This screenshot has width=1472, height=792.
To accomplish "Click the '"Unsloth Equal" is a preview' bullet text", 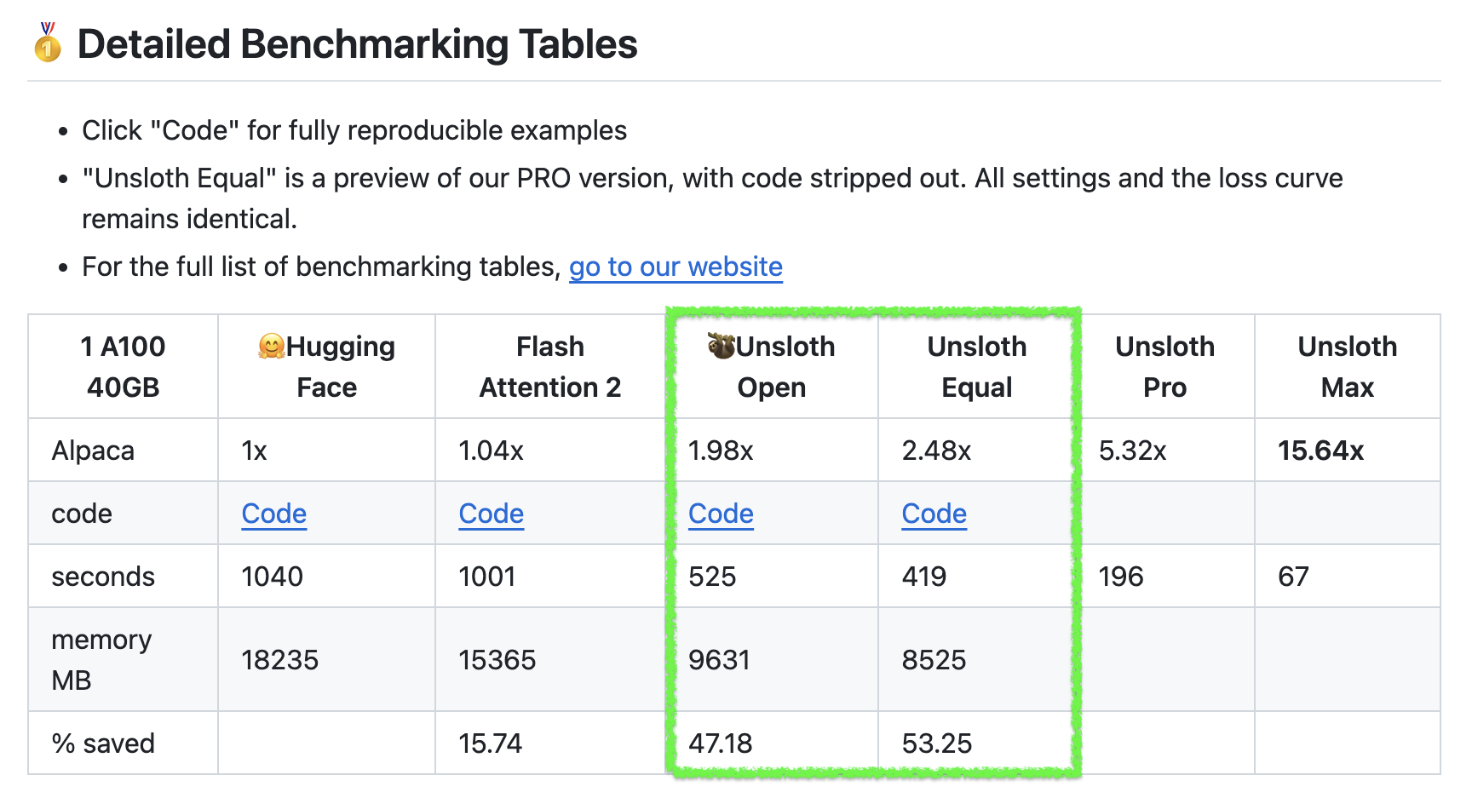I will [712, 198].
